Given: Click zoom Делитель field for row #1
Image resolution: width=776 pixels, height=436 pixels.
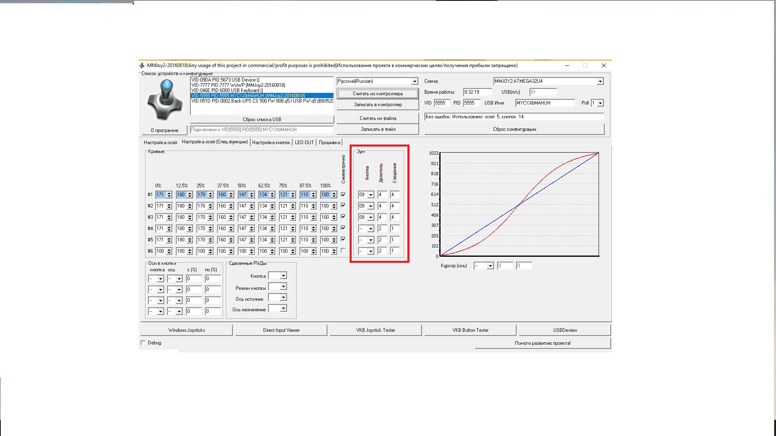Looking at the screenshot, I should coord(382,195).
